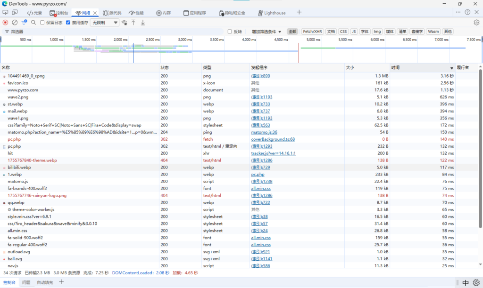Click the stop recording network log icon
This screenshot has height=288, width=483.
(x=6, y=22)
